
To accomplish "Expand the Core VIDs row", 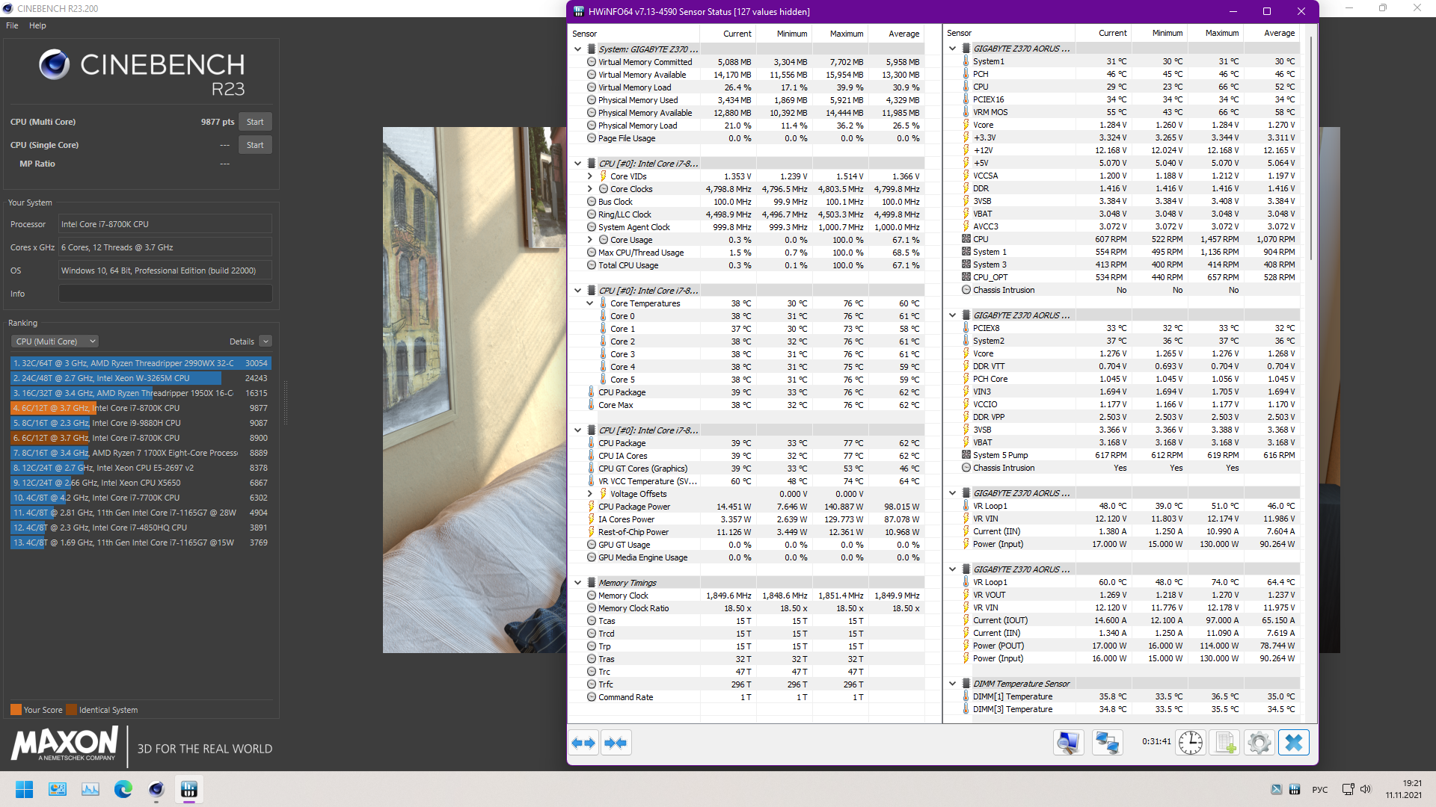I will click(590, 176).
